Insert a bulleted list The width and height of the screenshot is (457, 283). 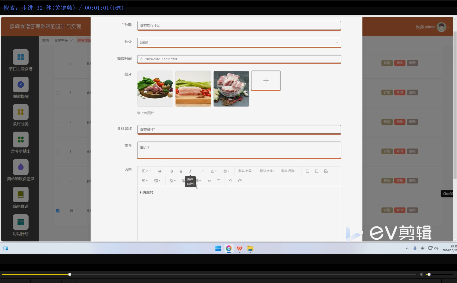coord(307,171)
